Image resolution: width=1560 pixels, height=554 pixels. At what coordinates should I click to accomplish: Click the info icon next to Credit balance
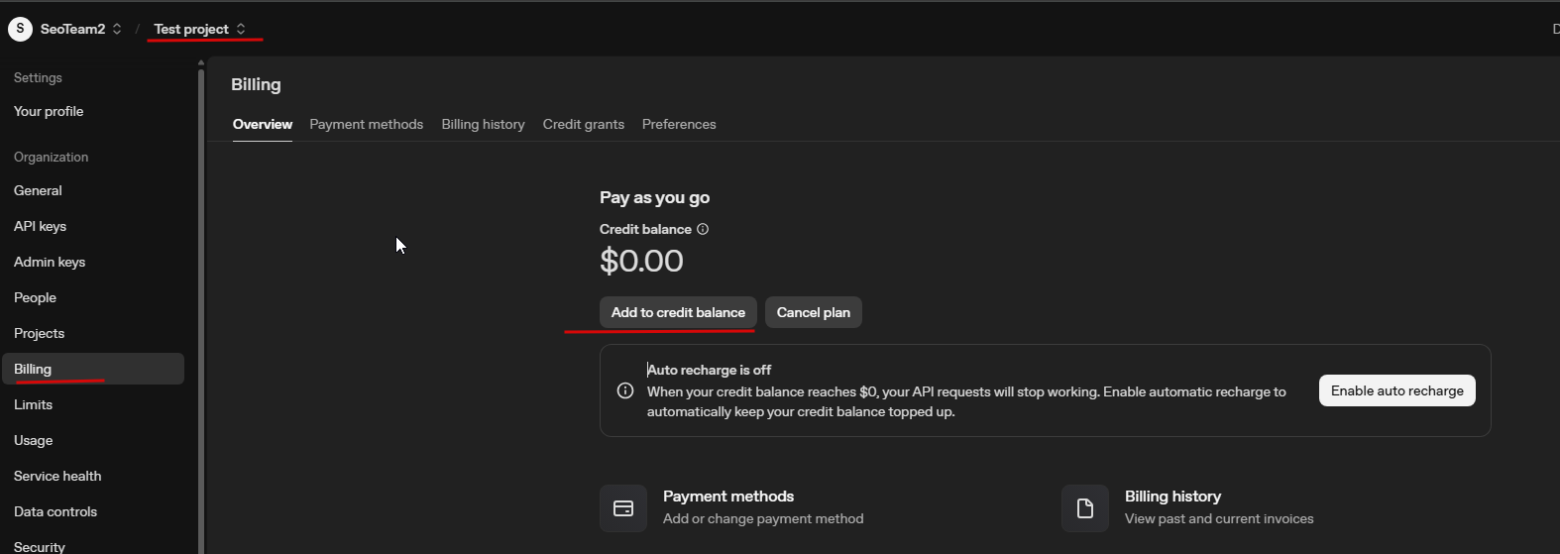[703, 229]
